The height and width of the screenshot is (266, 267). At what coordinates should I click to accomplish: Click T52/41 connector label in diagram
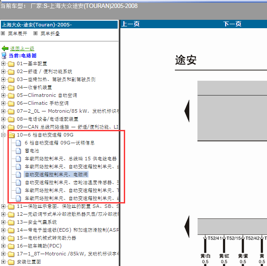215,238
